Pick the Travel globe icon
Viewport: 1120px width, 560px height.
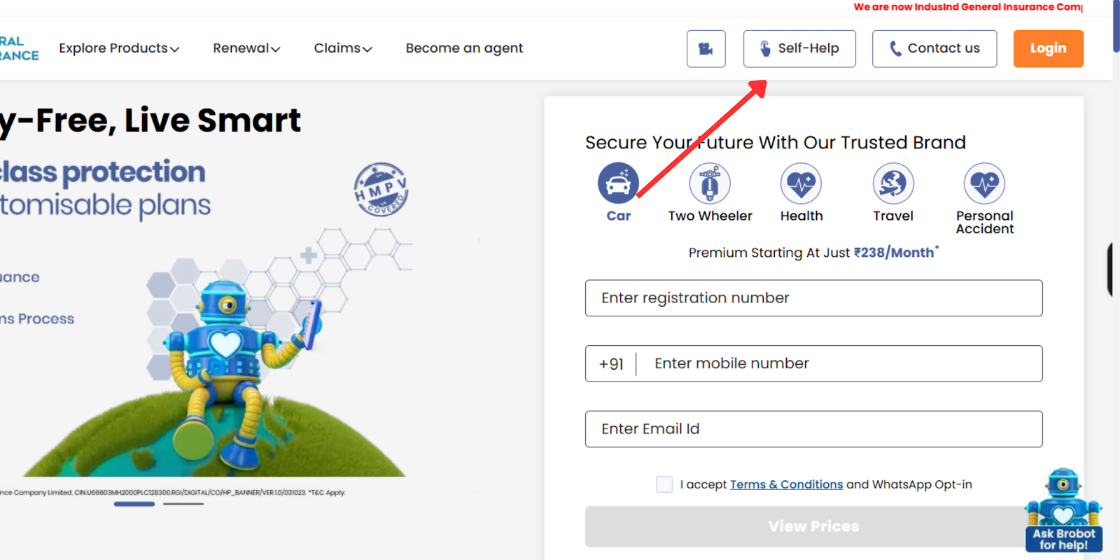click(892, 183)
